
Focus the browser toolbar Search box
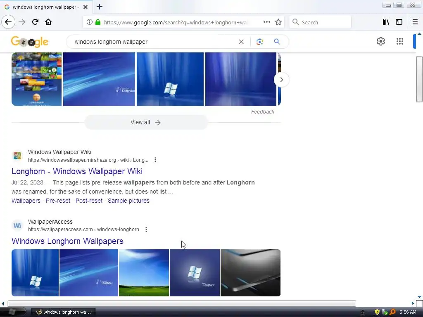pyautogui.click(x=320, y=22)
